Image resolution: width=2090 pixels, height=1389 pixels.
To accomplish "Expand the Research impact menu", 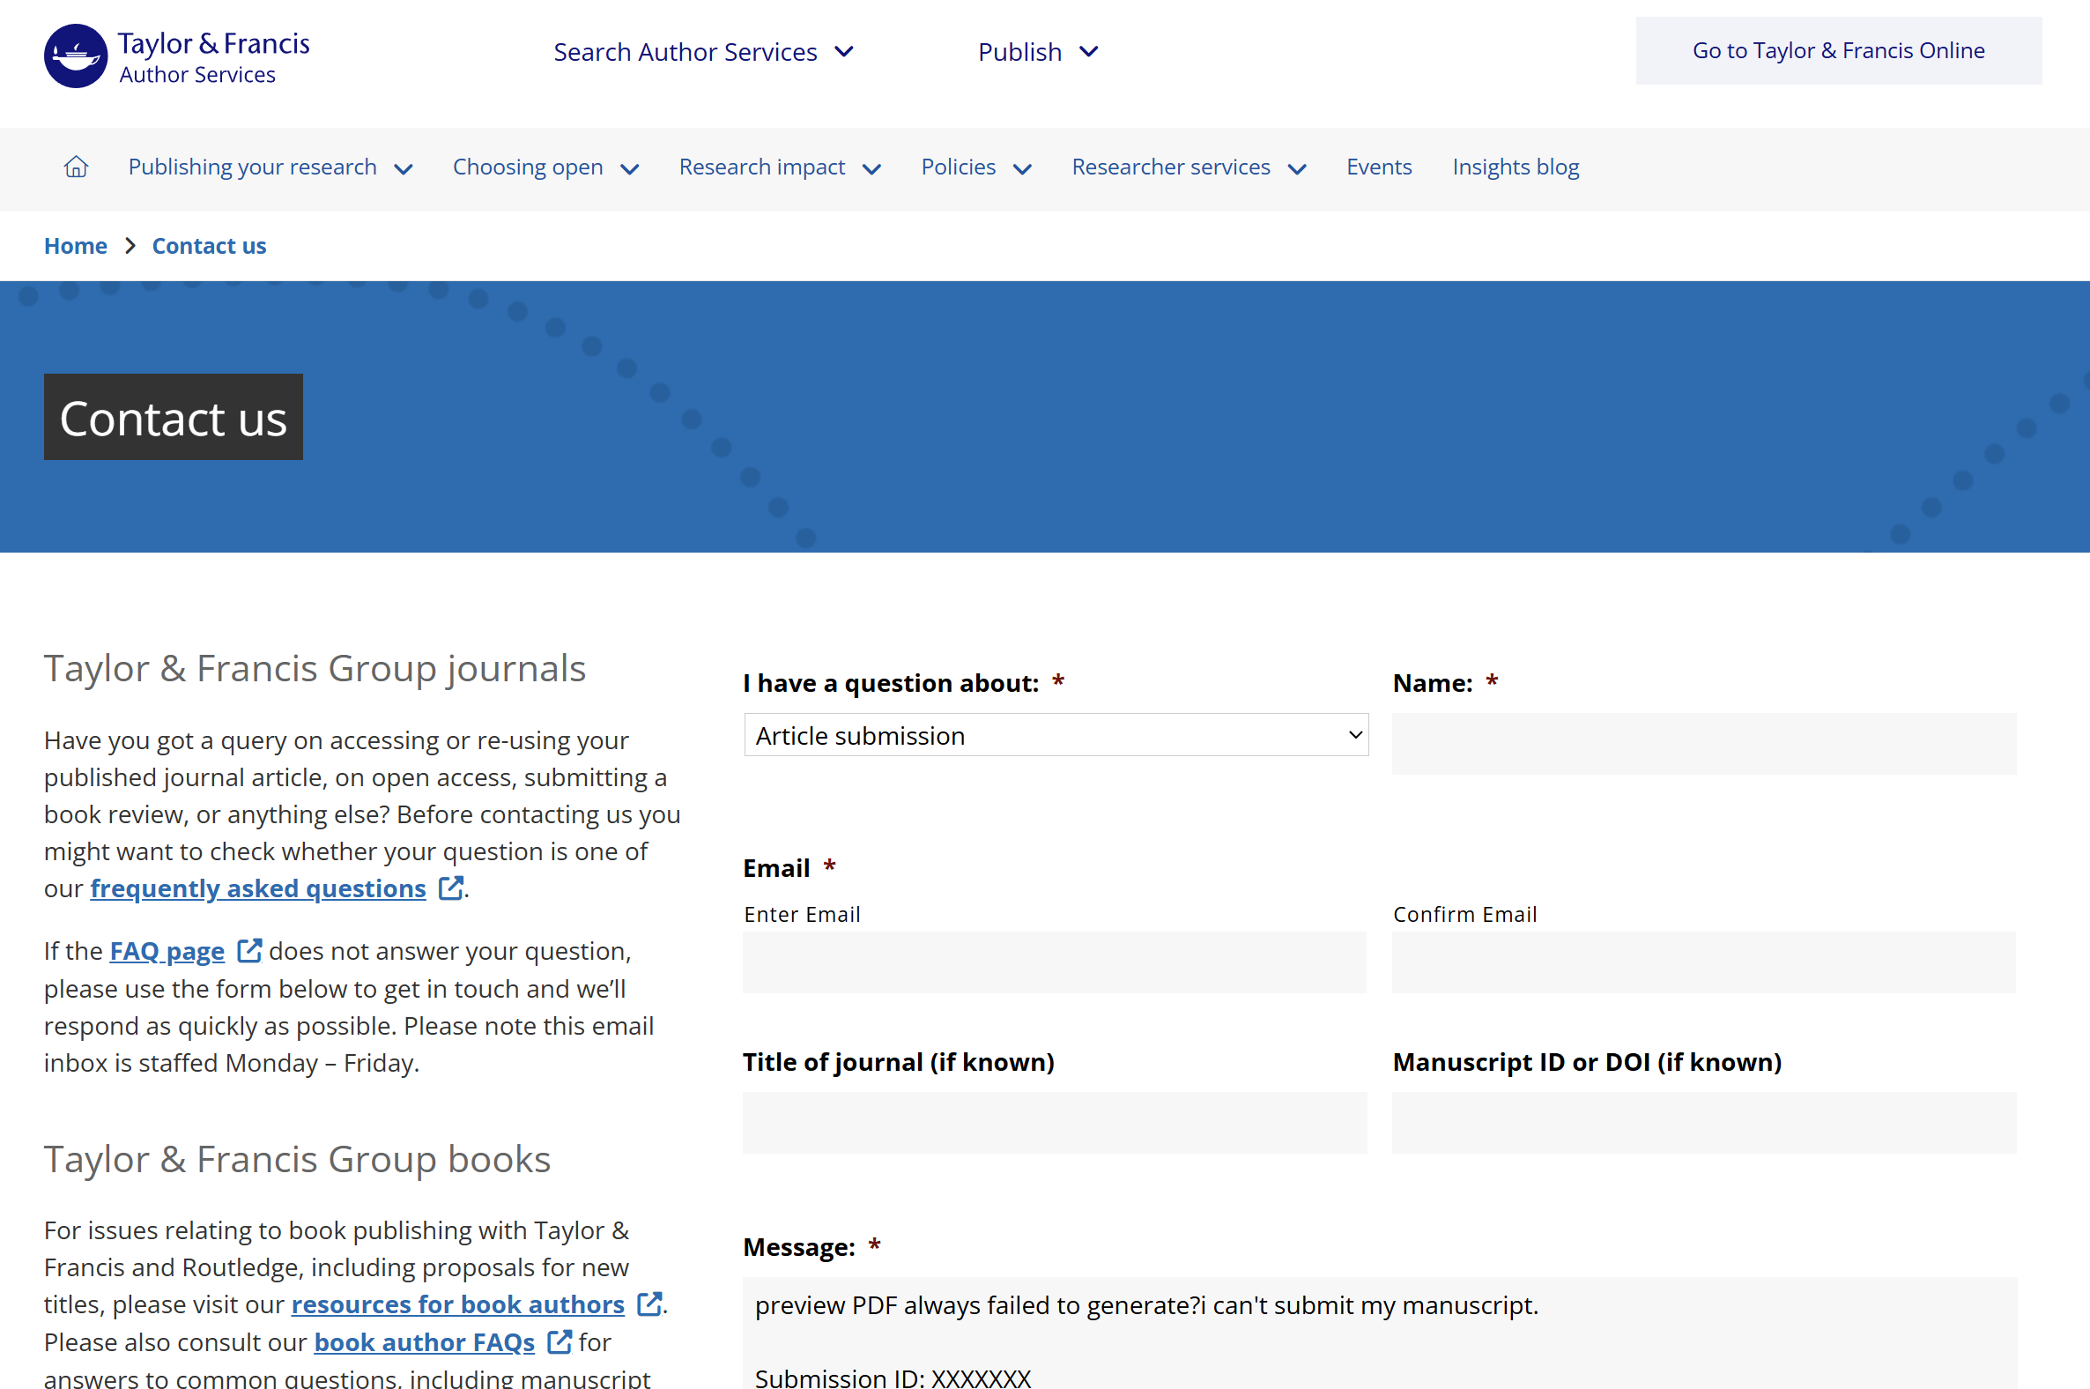I will pos(779,167).
